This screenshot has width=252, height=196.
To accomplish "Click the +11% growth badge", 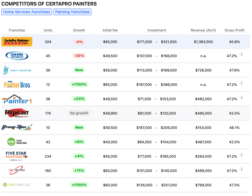I will tap(79, 171).
